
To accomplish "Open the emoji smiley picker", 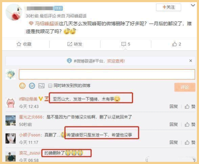I will click(x=22, y=86).
